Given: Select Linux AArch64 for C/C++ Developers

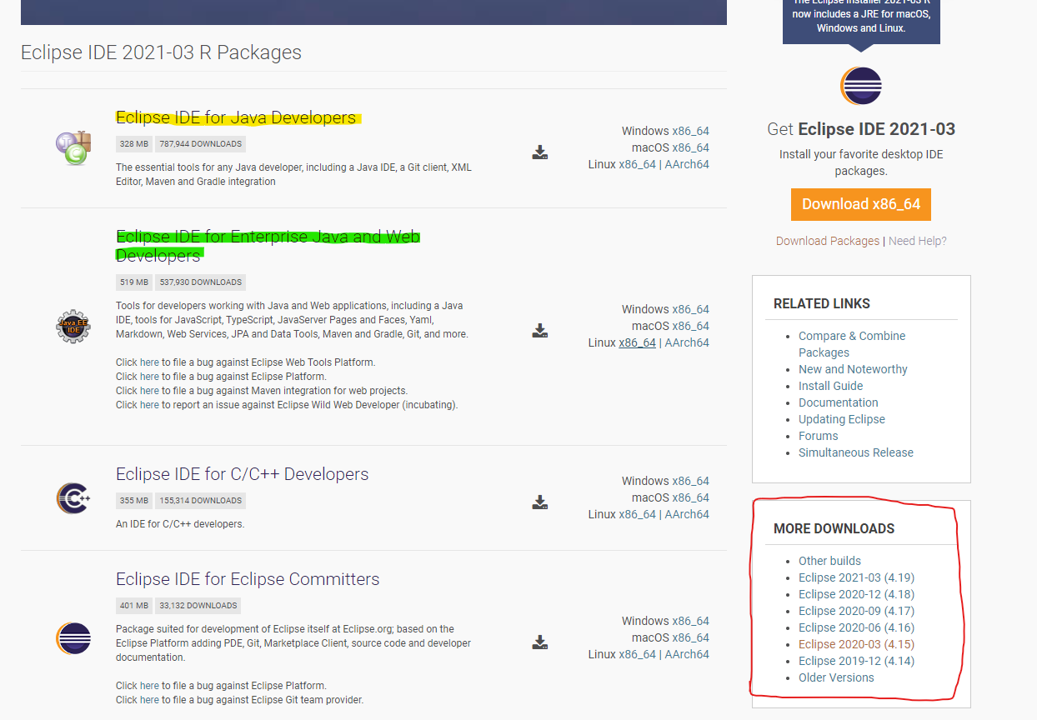Looking at the screenshot, I should (x=687, y=514).
